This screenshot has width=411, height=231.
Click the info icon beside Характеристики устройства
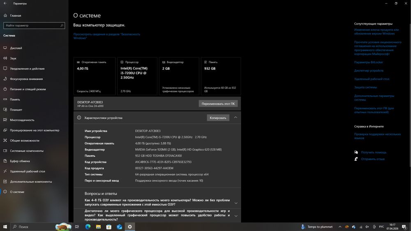coord(79,118)
